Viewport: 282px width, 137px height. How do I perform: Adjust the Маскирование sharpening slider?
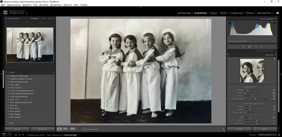[x=255, y=99]
